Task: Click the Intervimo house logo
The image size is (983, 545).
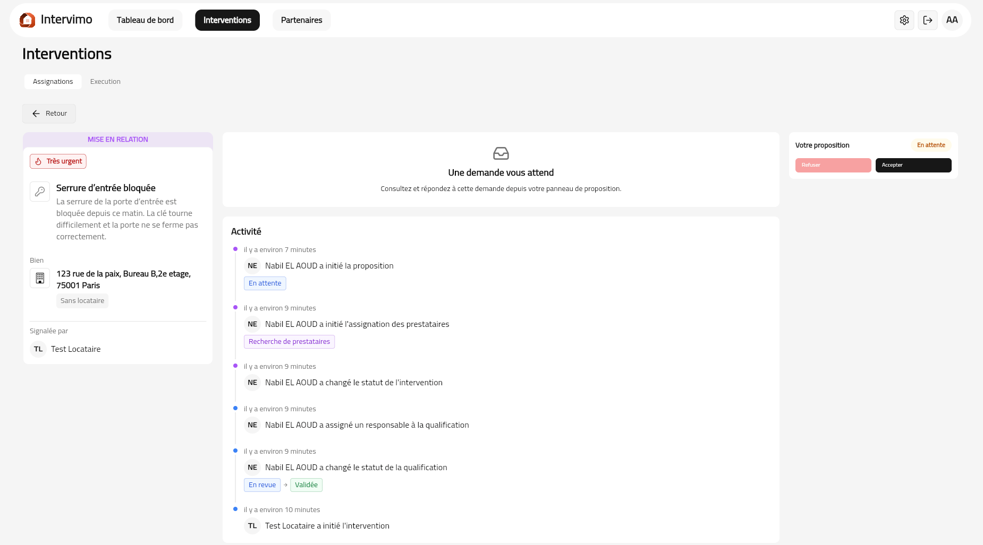Action: pyautogui.click(x=28, y=20)
